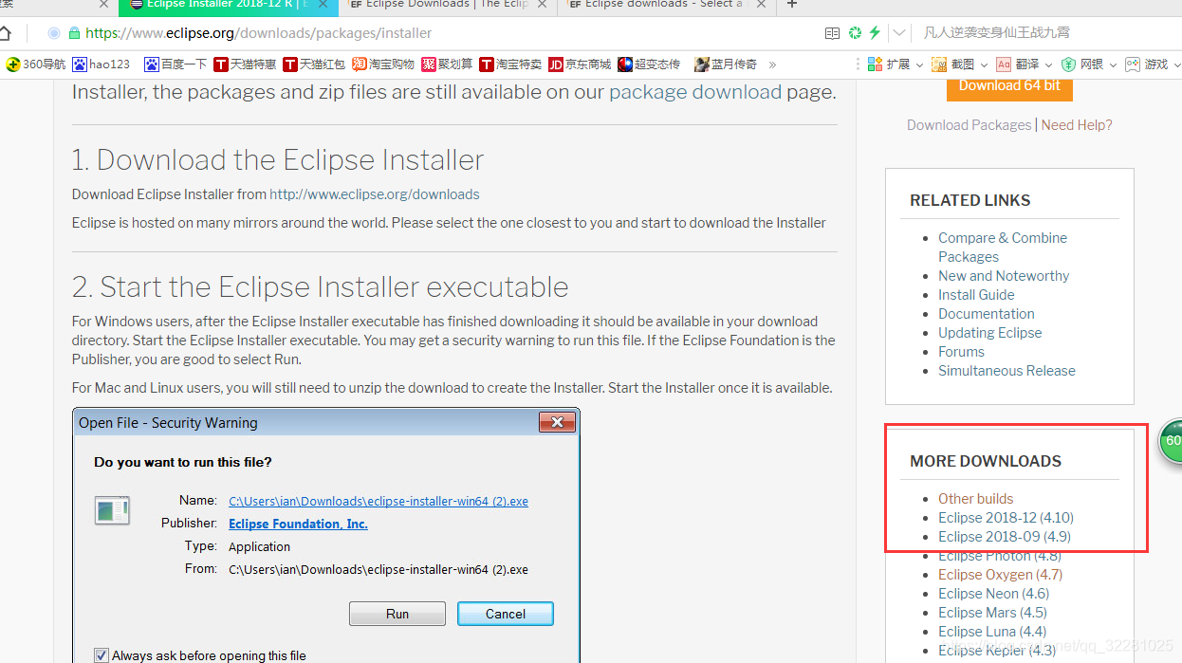Open the Updating Eclipse link
The height and width of the screenshot is (663, 1182).
pos(990,333)
